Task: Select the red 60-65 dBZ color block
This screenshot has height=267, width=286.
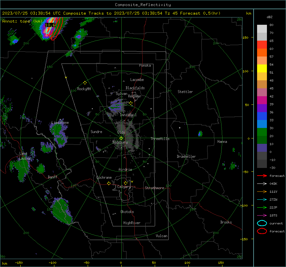Action: [x=262, y=45]
